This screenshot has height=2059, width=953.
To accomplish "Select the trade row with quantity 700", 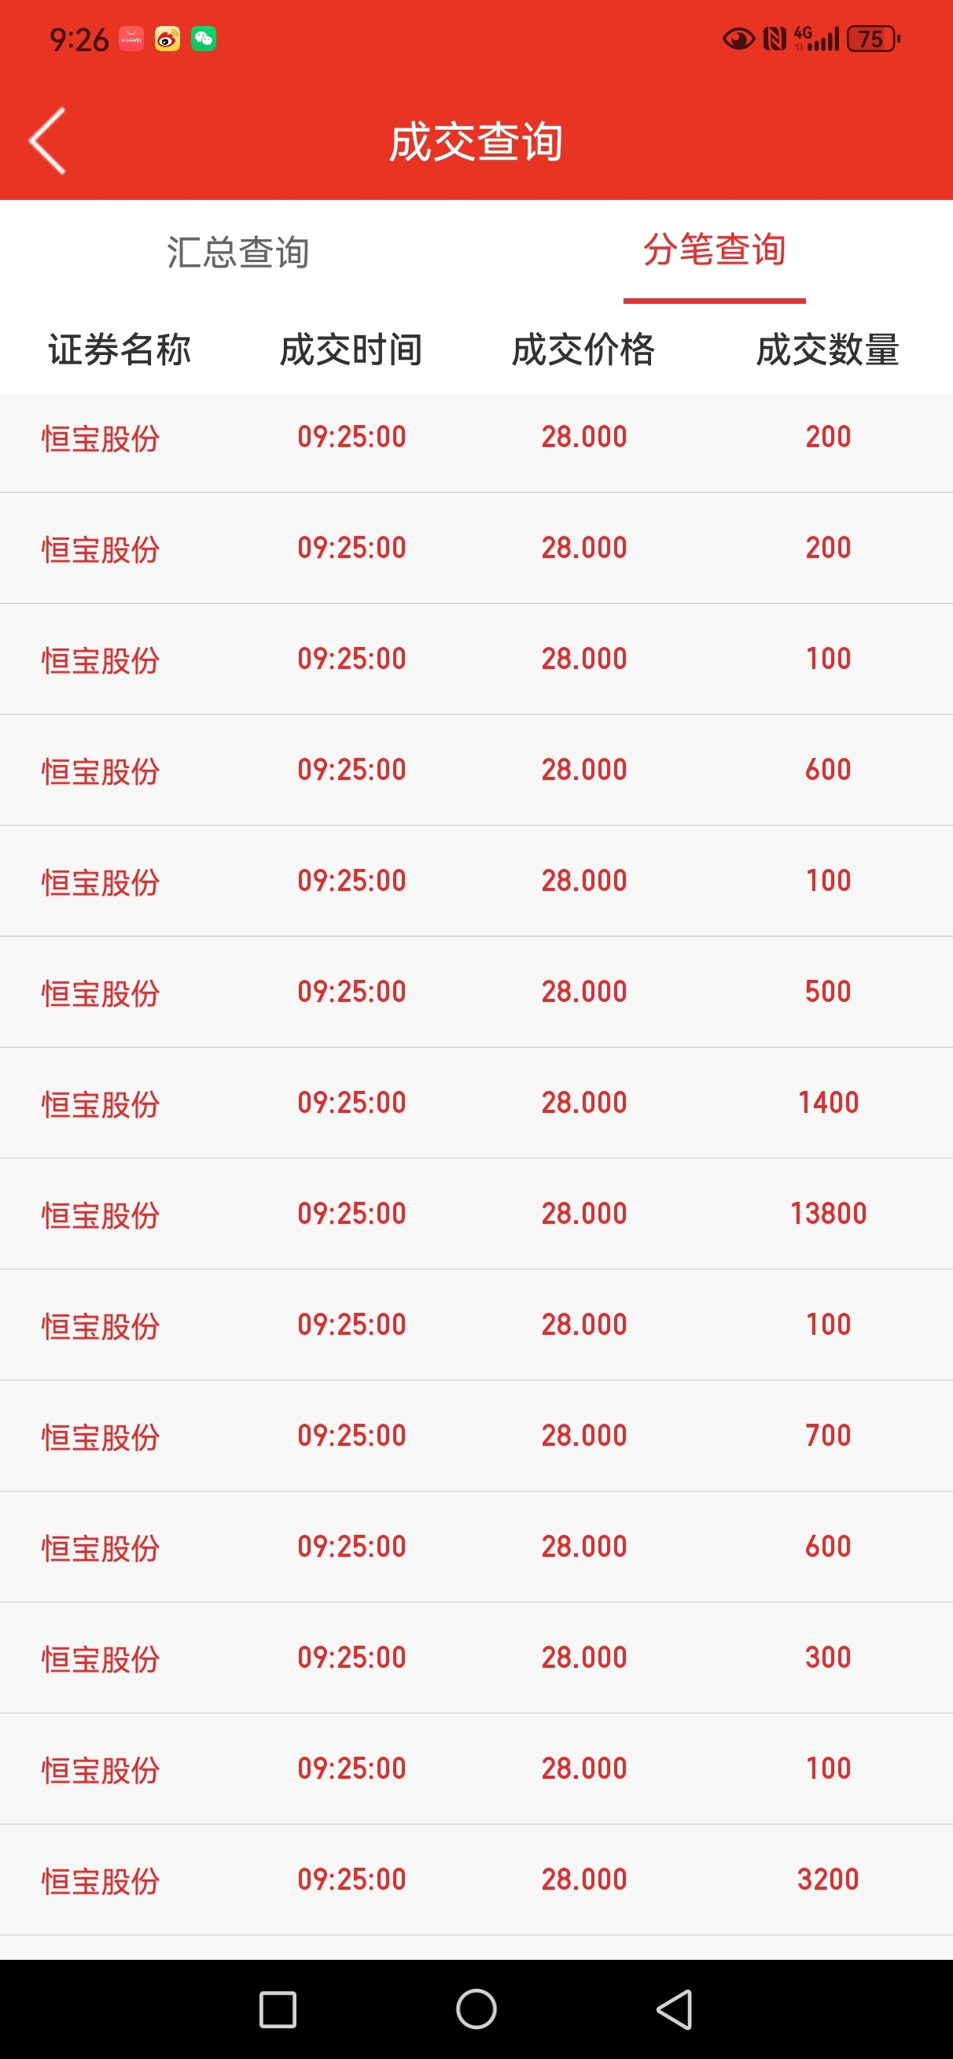I will tap(476, 1436).
